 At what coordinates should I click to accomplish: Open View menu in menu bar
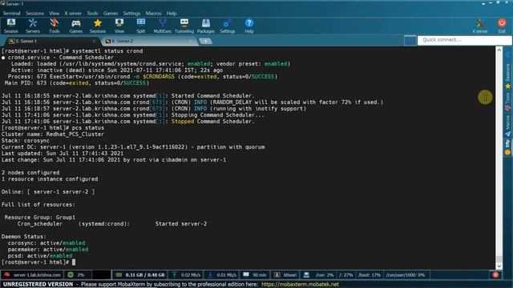[x=55, y=14]
